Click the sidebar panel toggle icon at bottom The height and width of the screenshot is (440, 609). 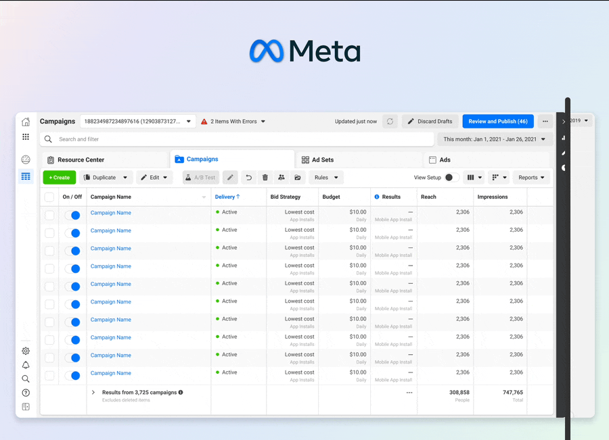[x=26, y=407]
